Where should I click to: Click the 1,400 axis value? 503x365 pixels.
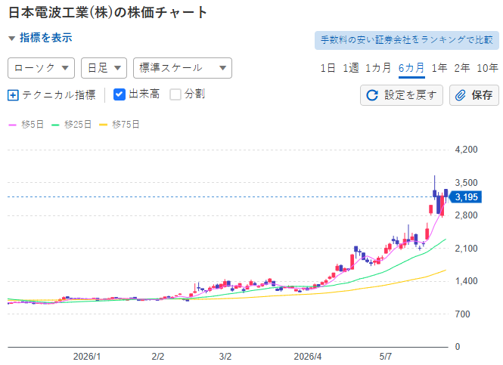tap(467, 281)
